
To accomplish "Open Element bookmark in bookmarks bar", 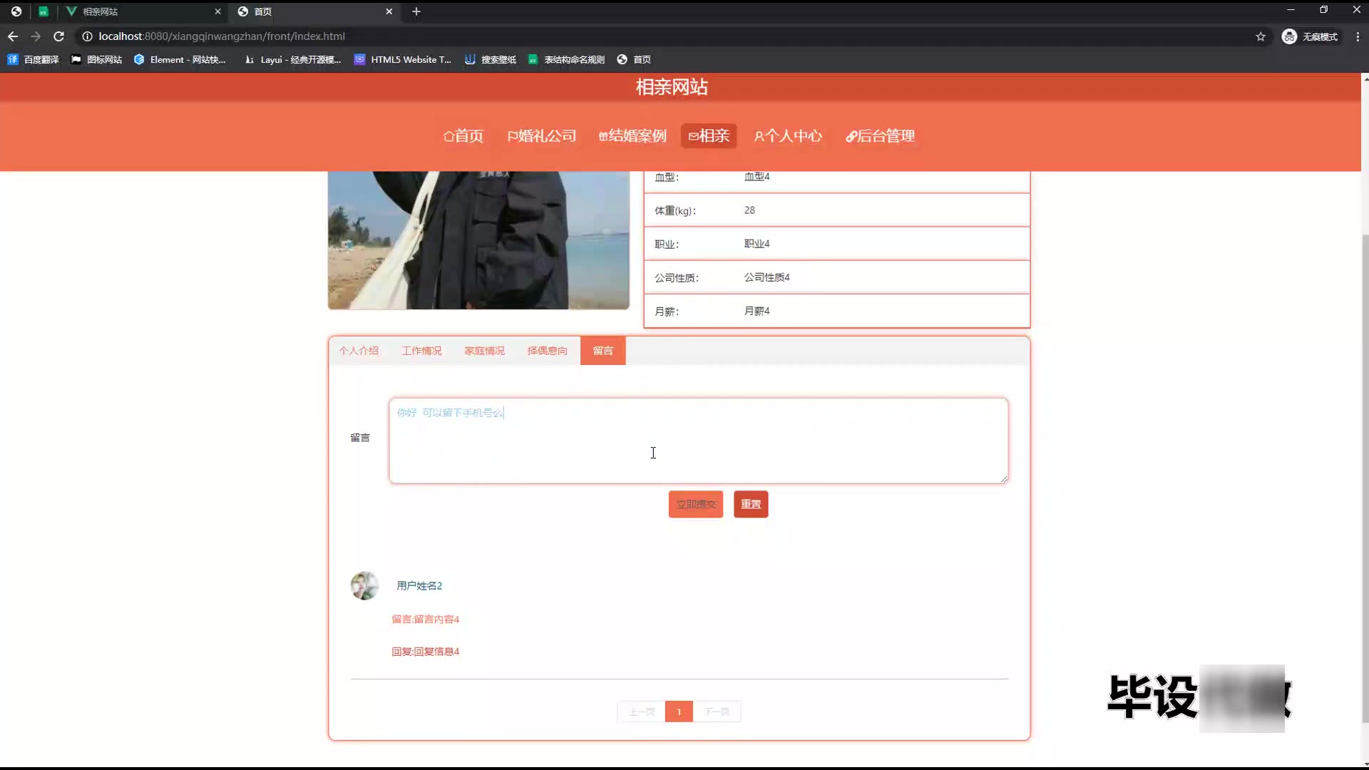I will tap(180, 60).
